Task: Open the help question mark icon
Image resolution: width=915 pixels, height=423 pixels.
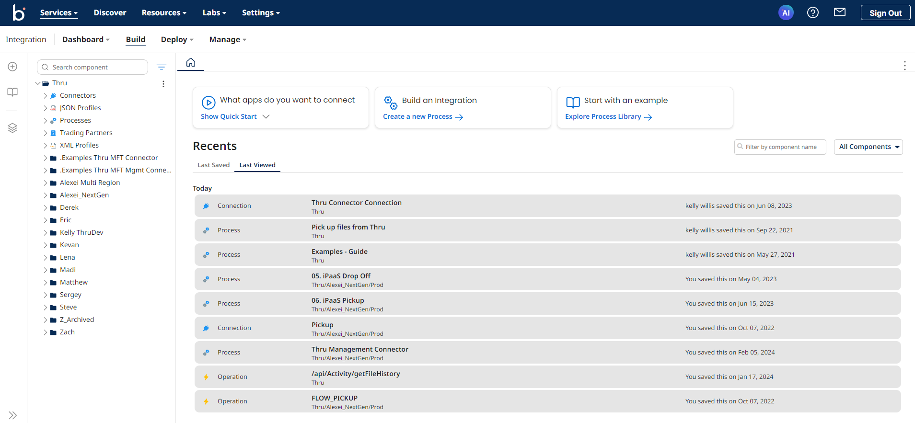Action: (812, 13)
